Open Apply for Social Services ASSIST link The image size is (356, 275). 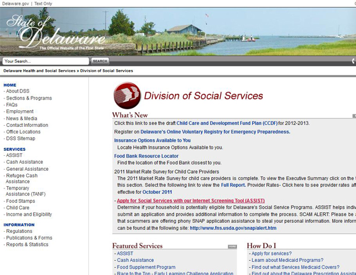(190, 201)
